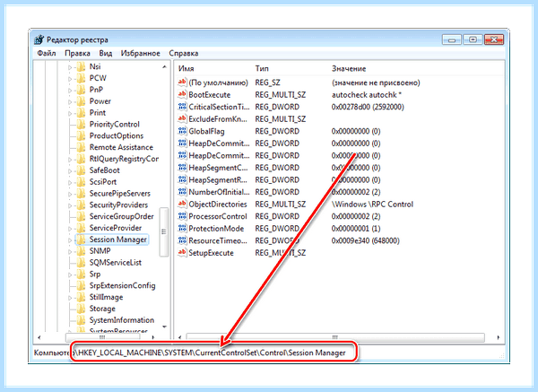Click the value "0x00000001 (1)"
This screenshot has height=392, width=538.
[356, 229]
